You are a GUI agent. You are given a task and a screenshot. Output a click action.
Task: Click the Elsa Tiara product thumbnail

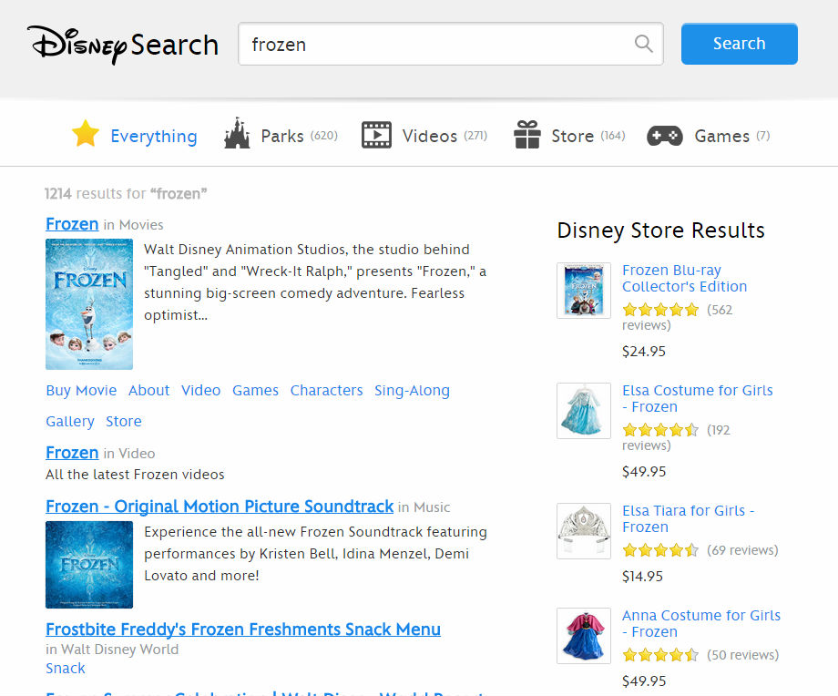point(584,531)
